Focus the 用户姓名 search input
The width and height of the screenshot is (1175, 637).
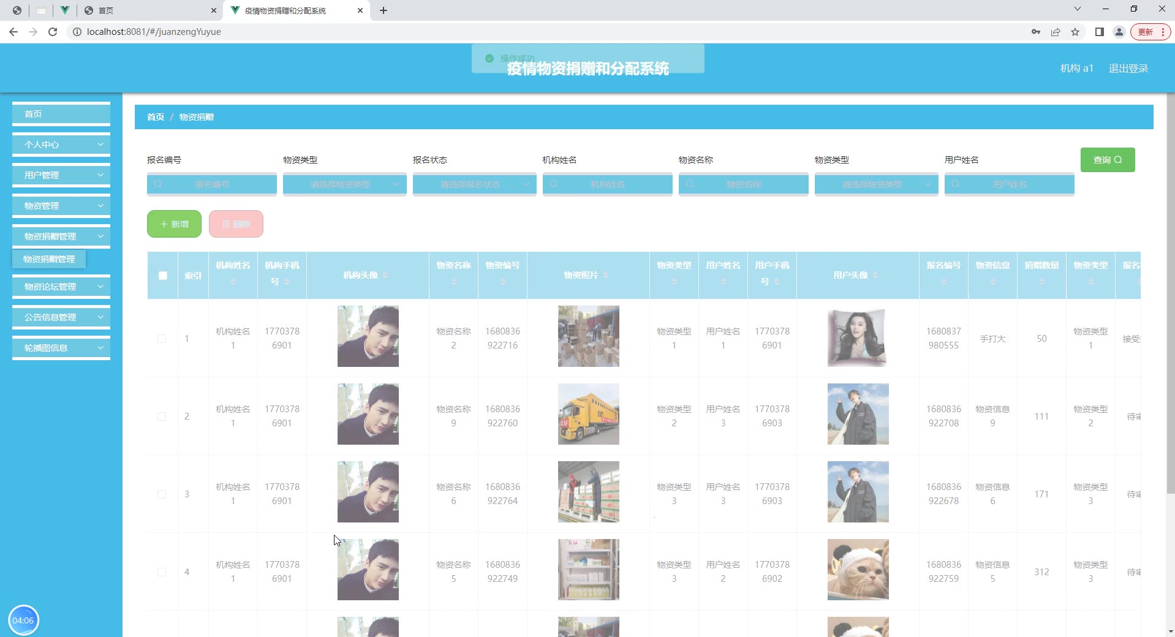click(x=1010, y=184)
